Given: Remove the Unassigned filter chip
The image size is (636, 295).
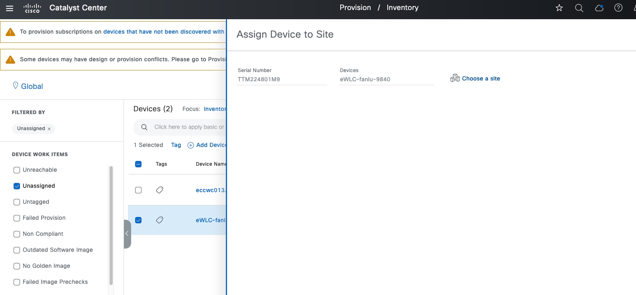Looking at the screenshot, I should (x=49, y=129).
